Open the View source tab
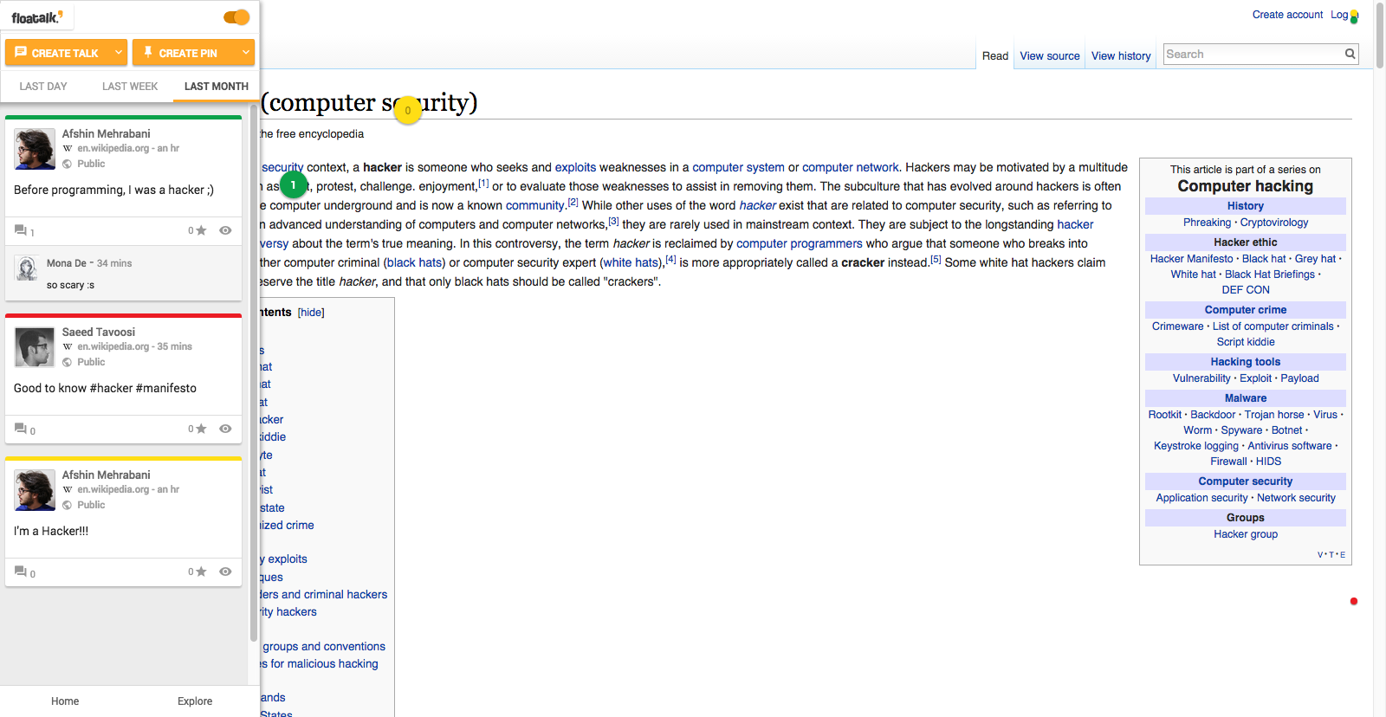This screenshot has width=1386, height=717. pyautogui.click(x=1050, y=56)
